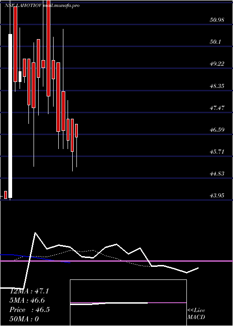Click the MACD histogram box
This screenshot has height=326, width=233.
[x=128, y=303]
